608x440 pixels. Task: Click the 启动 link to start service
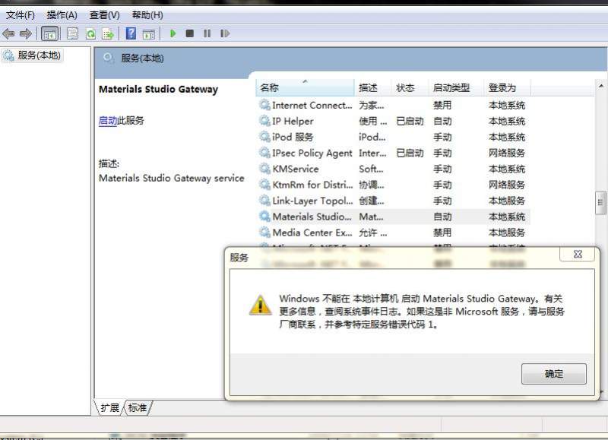coord(108,121)
